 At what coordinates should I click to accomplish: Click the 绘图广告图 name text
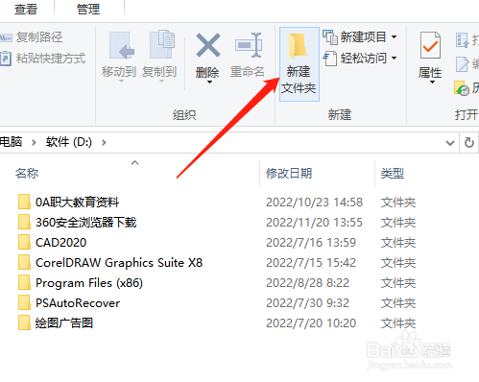coord(64,323)
